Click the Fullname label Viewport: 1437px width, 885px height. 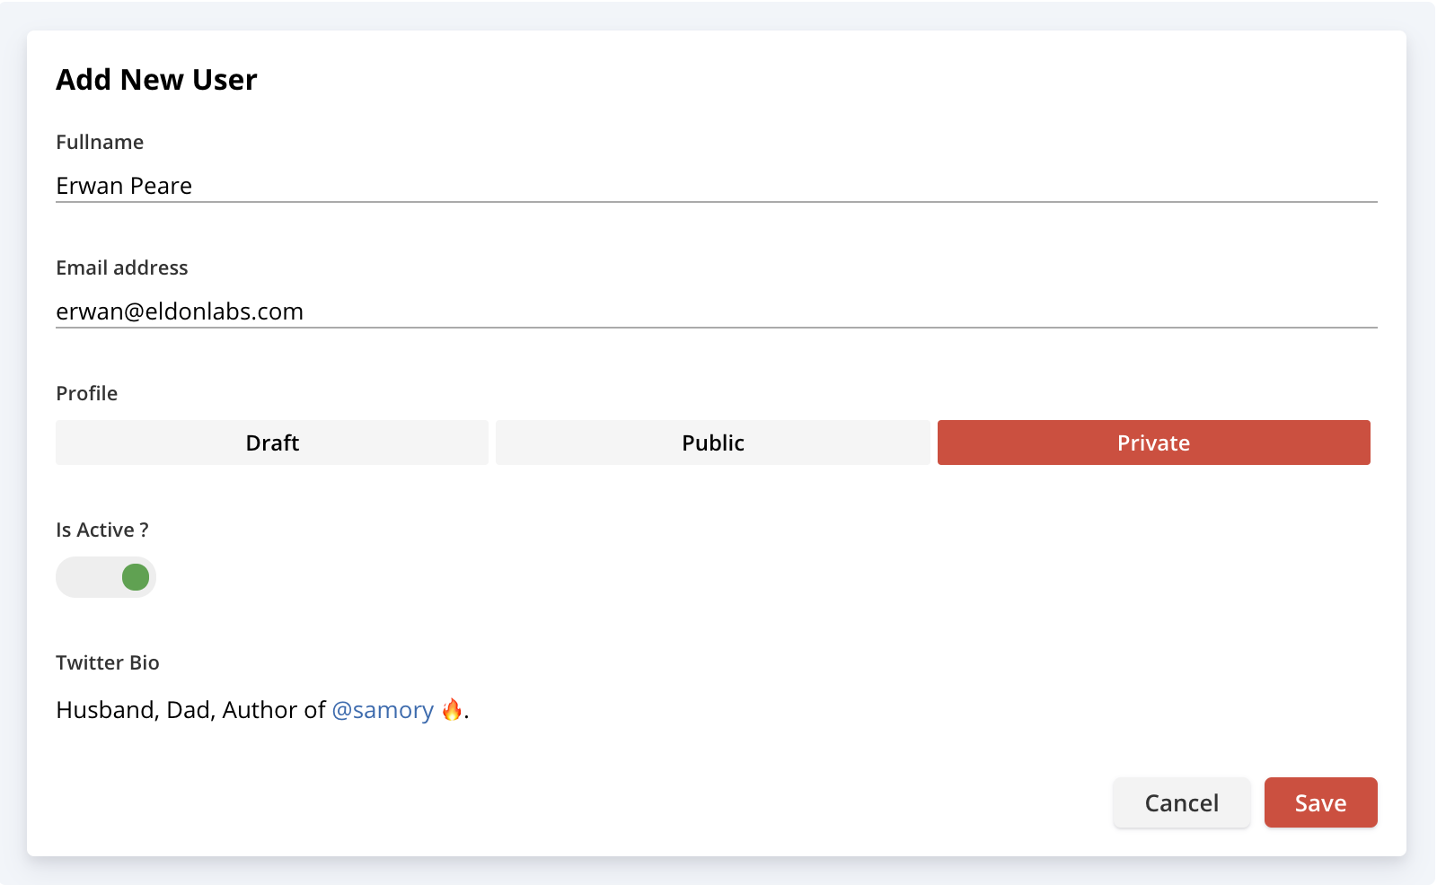point(100,142)
